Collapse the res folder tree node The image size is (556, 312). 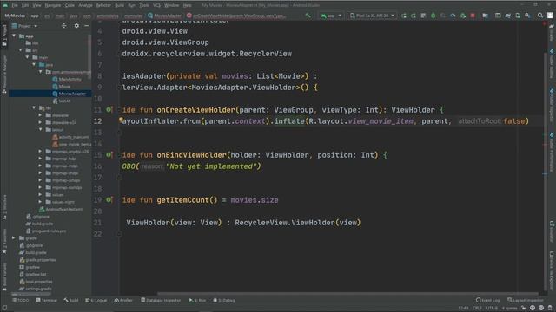35,107
